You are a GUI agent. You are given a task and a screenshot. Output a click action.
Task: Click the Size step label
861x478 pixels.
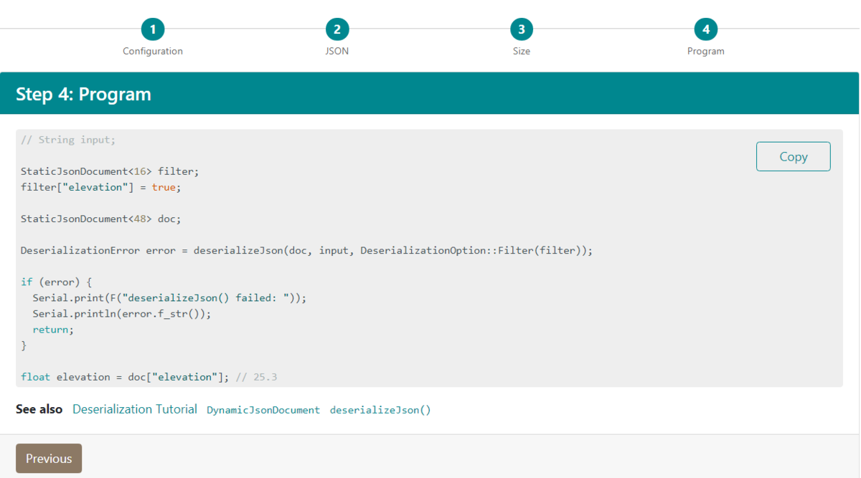(522, 52)
